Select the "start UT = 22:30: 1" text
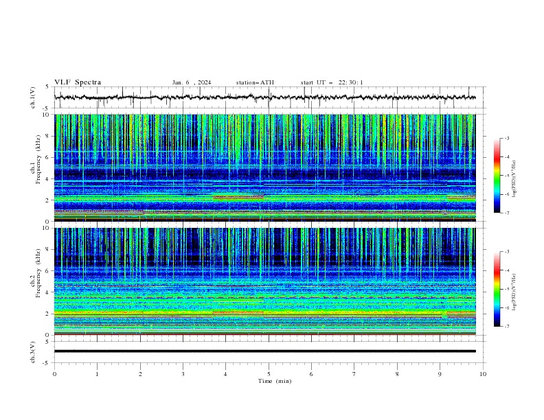This screenshot has width=544, height=420. point(332,82)
